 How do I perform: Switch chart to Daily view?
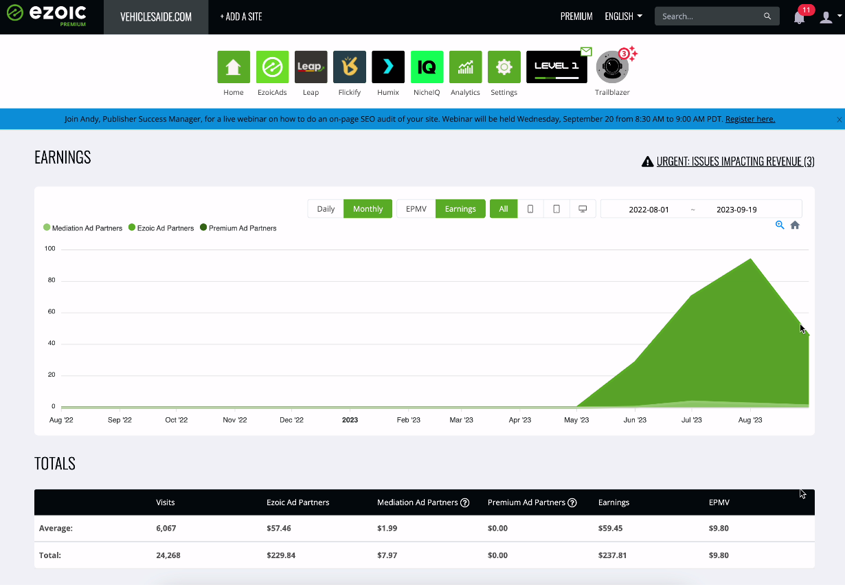326,209
